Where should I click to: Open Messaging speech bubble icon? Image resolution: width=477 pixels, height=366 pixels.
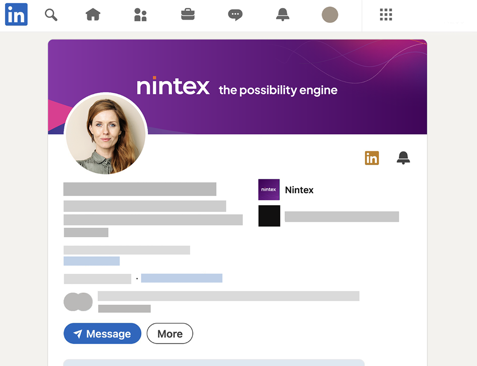pyautogui.click(x=235, y=15)
